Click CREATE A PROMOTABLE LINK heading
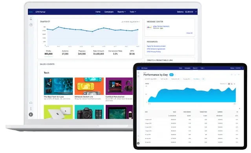Image resolution: width=251 pixels, height=153 pixels. (x=160, y=60)
